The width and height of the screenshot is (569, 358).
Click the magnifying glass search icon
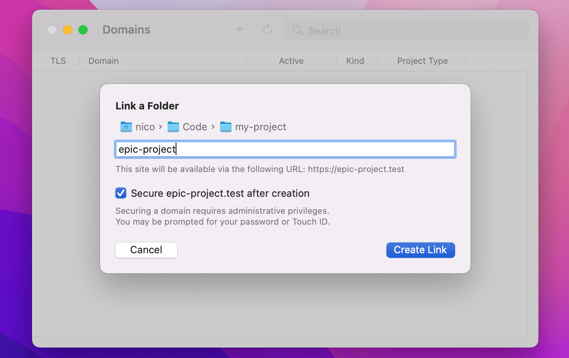[x=297, y=30]
